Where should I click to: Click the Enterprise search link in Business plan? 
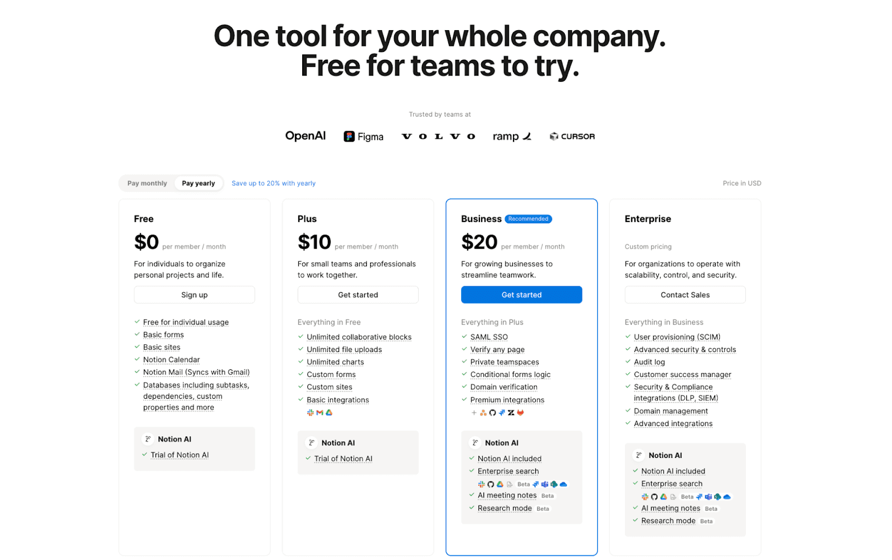508,471
